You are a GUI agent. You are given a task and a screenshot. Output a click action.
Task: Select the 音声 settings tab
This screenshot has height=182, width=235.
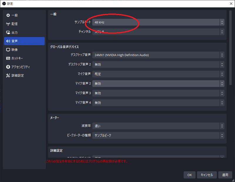[24, 41]
